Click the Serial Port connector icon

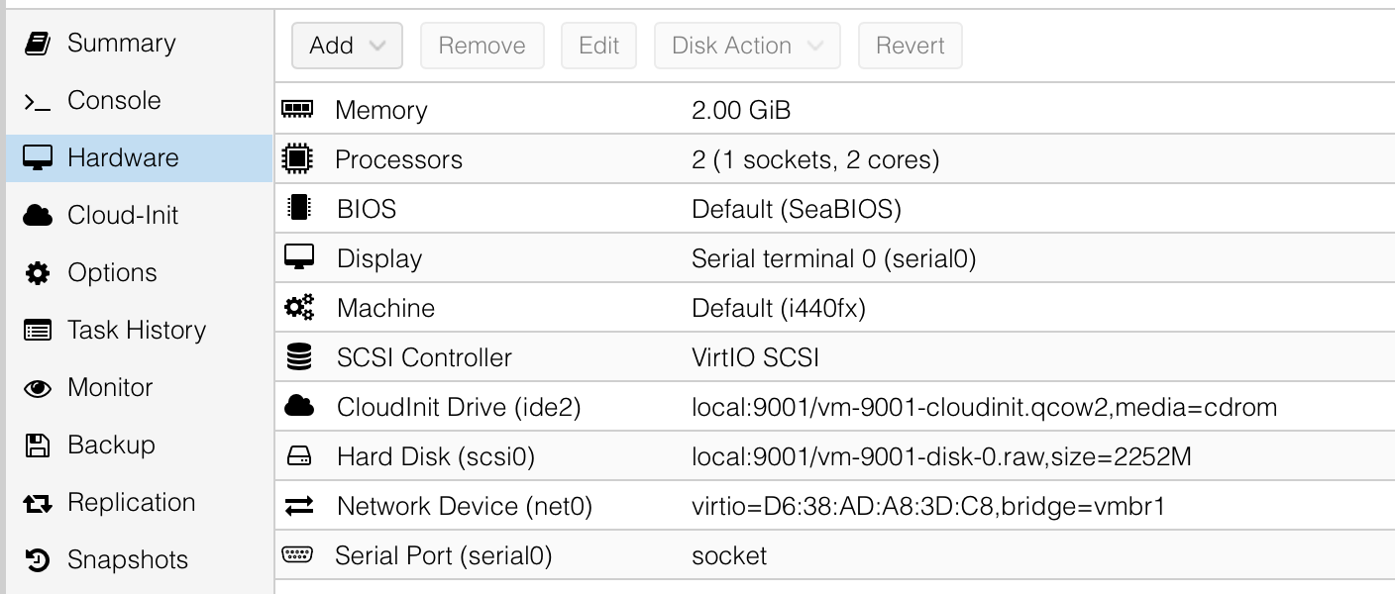[x=297, y=554]
